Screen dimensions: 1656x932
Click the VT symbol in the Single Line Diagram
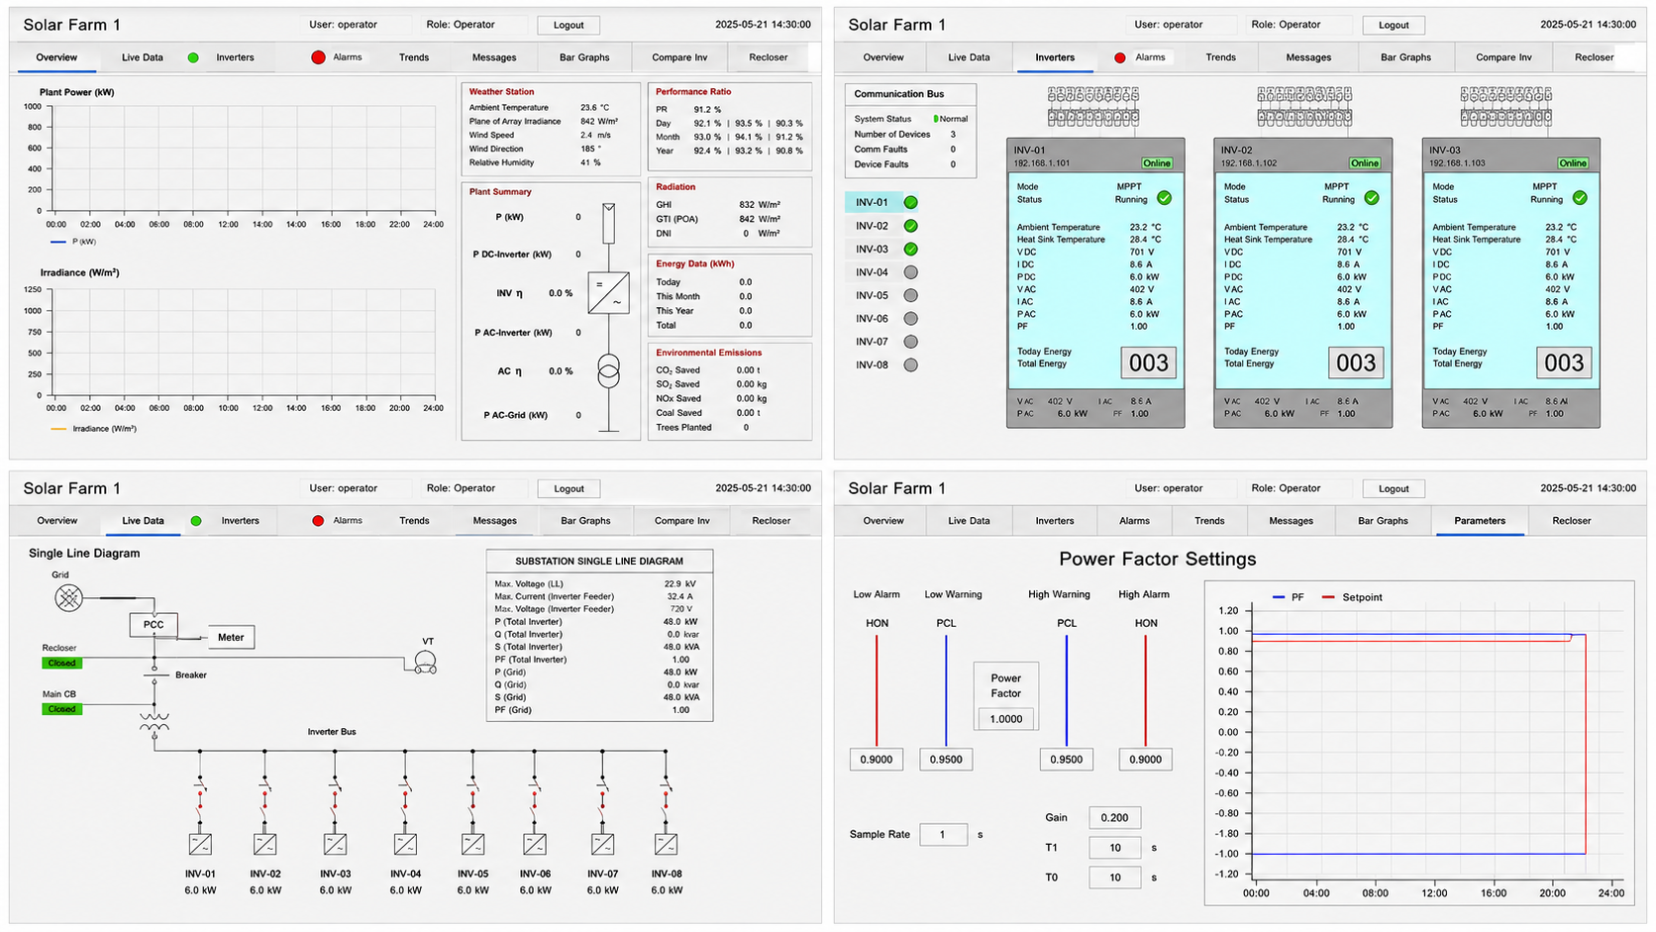[426, 662]
